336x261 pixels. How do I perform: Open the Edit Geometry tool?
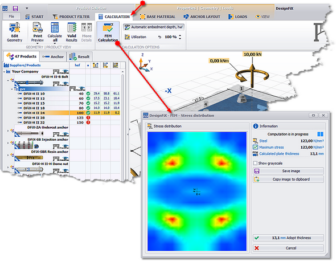14,32
